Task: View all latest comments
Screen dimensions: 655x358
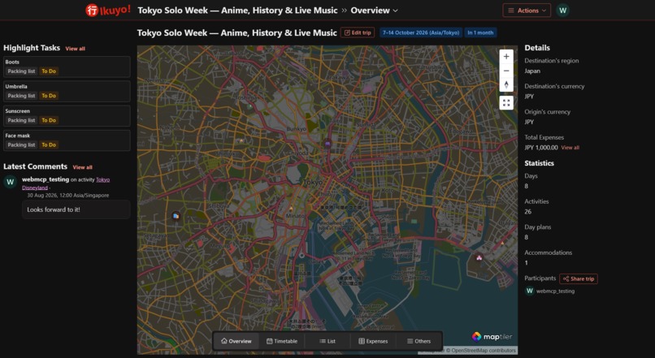Action: click(x=83, y=167)
